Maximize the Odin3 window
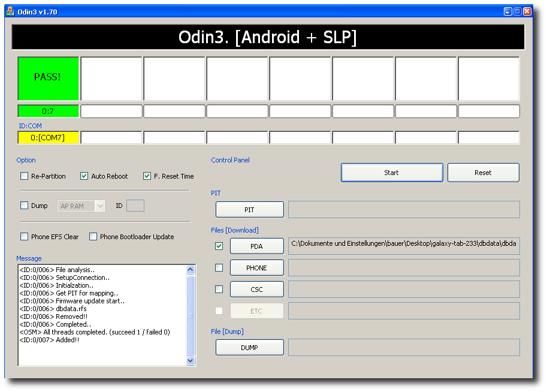547x392 pixels. [518, 11]
